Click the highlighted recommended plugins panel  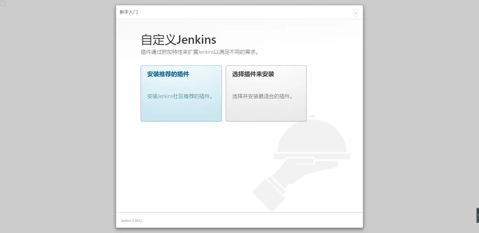181,93
